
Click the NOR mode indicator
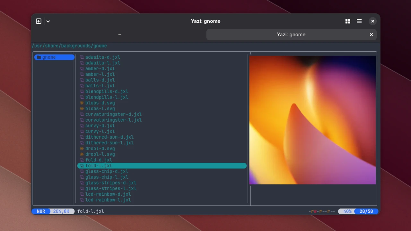[41, 211]
